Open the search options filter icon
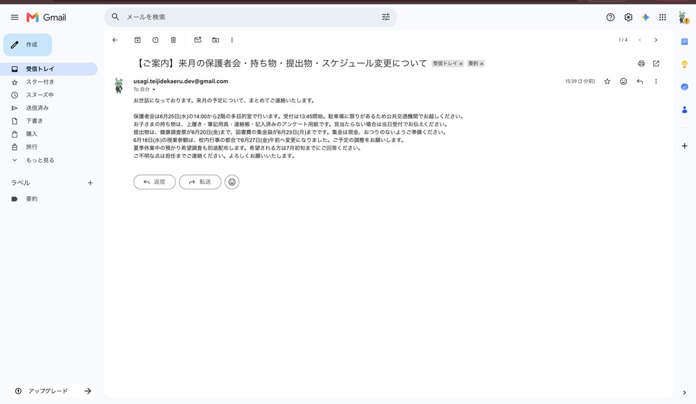The image size is (696, 404). click(x=386, y=17)
